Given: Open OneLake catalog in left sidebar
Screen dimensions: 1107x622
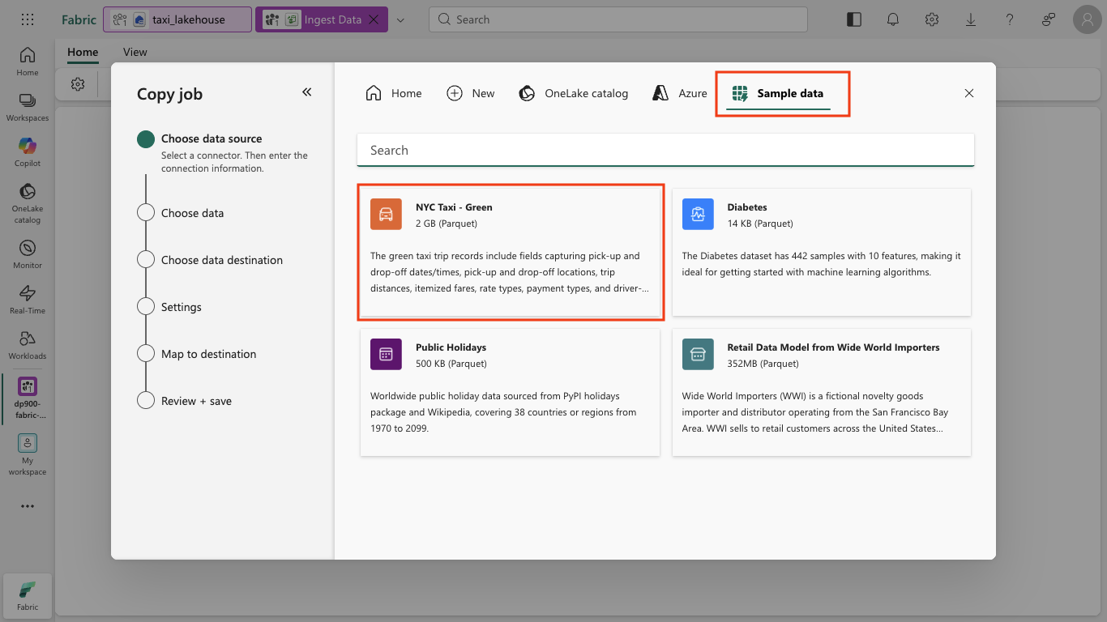Looking at the screenshot, I should coord(28,202).
